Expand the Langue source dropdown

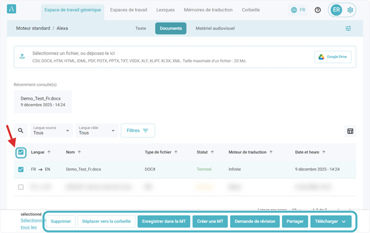coord(52,130)
